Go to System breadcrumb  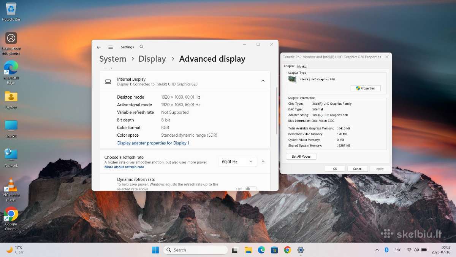tap(112, 59)
